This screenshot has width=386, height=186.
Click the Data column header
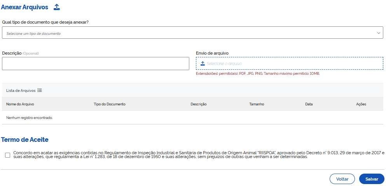point(309,104)
